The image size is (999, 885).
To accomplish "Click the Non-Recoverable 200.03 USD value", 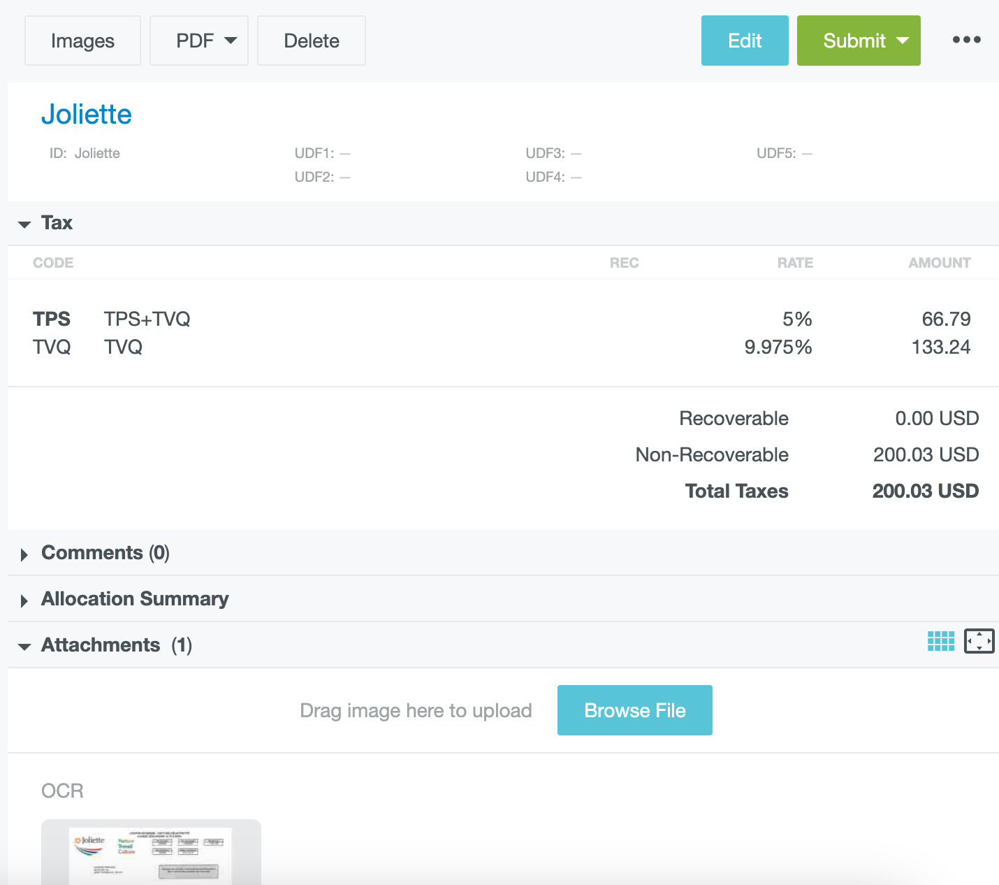I will pyautogui.click(x=926, y=454).
